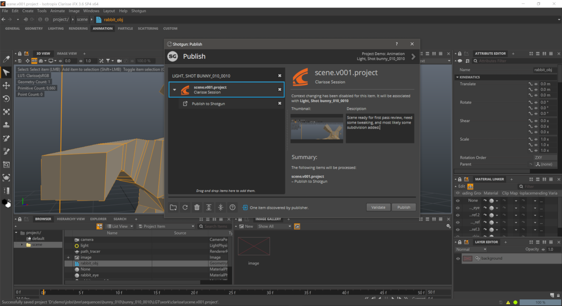Collapse the scene.v001.project item
The height and width of the screenshot is (306, 562).
(x=175, y=90)
